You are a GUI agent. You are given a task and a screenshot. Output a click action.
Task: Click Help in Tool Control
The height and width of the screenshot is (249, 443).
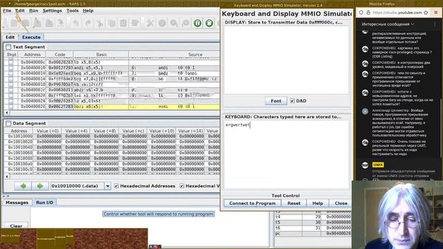[318, 203]
